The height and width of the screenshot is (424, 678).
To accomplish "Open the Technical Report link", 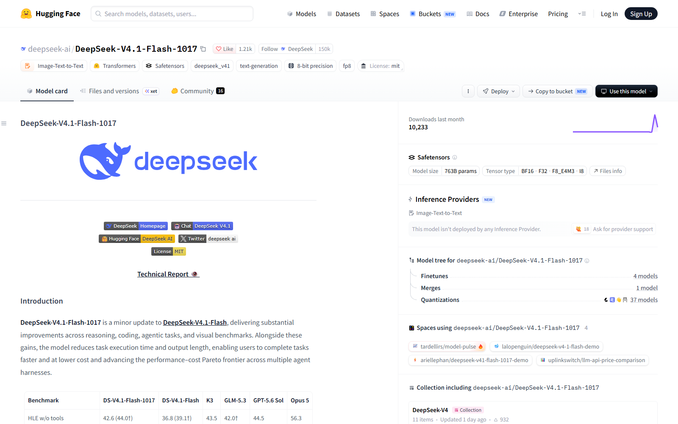I will [x=168, y=274].
